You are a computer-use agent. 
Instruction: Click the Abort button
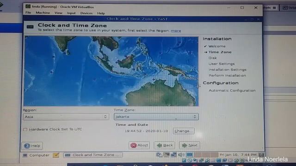[139, 145]
